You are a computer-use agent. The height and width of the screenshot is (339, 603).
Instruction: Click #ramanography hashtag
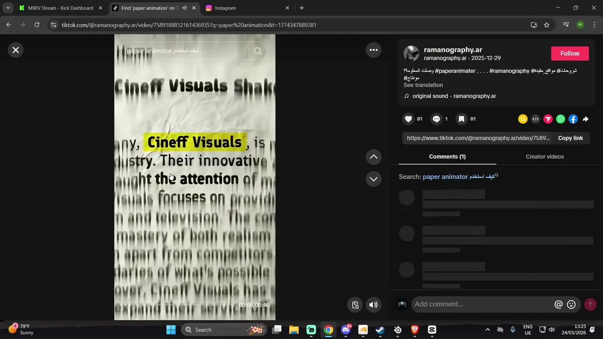click(x=509, y=71)
